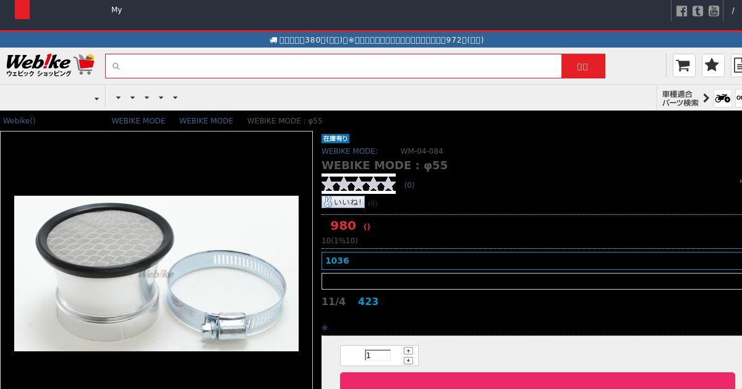
Task: Click the 11/4 date text
Action: coord(333,301)
